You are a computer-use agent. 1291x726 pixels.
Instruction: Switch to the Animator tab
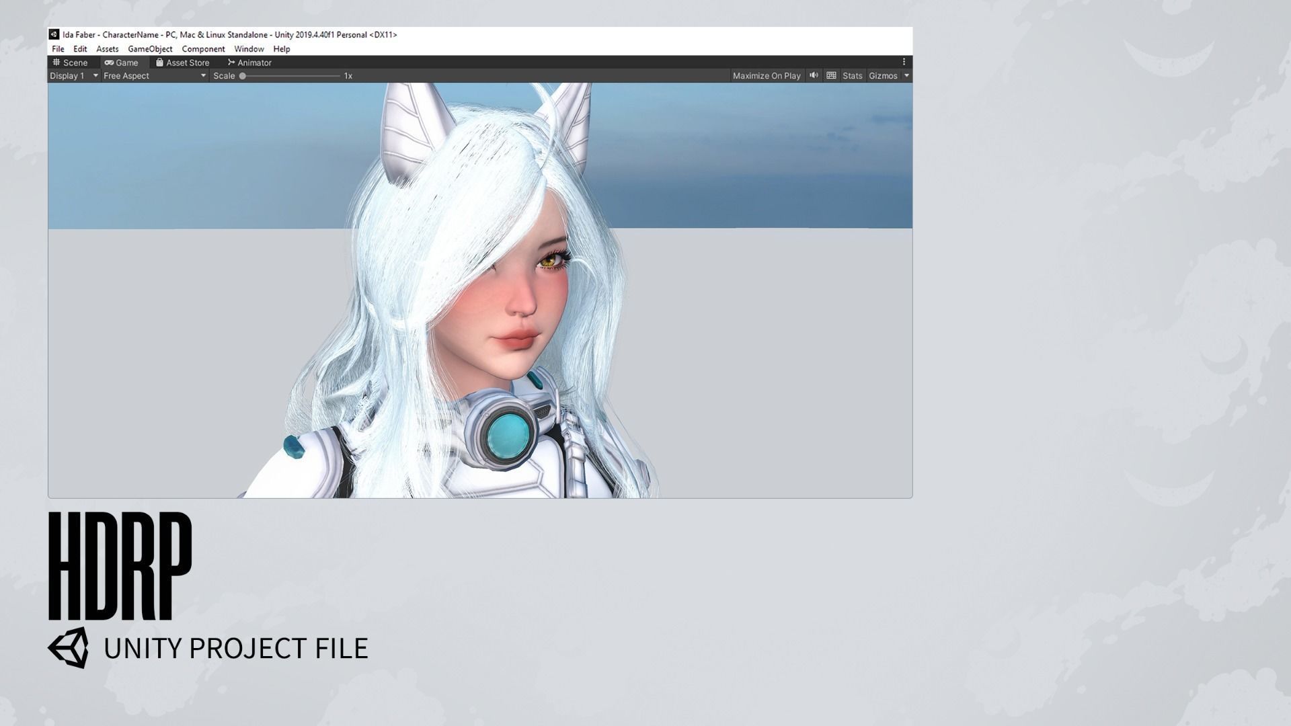249,63
